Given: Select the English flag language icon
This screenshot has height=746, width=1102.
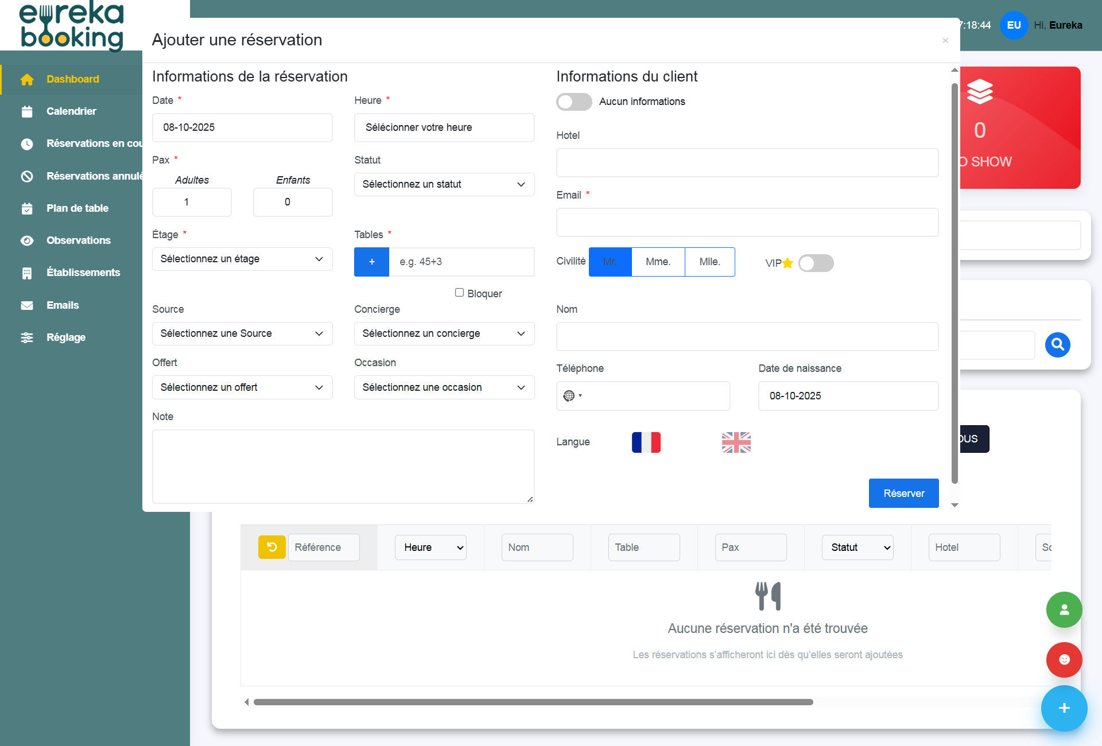Looking at the screenshot, I should (736, 442).
